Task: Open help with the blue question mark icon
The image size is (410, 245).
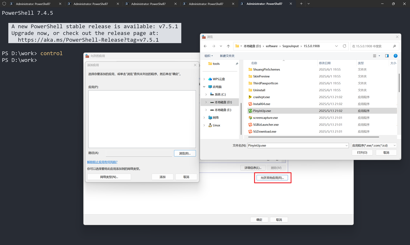Action: coord(395,56)
